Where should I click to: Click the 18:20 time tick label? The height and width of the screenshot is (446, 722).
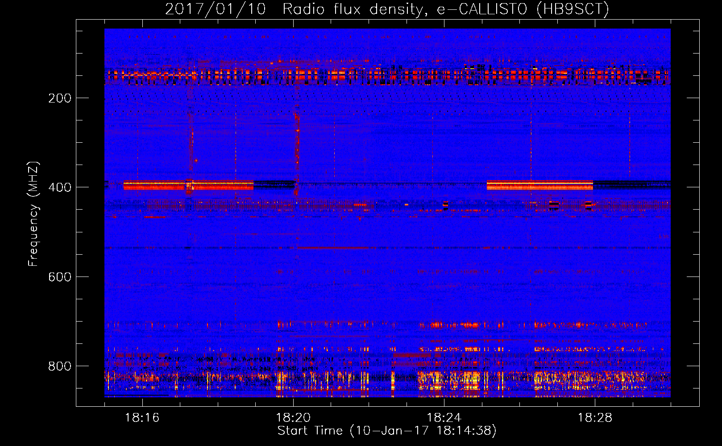293,418
